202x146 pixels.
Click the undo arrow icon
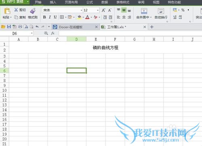tap(37, 27)
